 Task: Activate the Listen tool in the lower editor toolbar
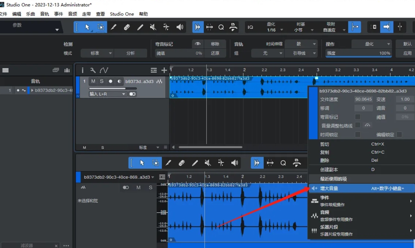pos(234,163)
